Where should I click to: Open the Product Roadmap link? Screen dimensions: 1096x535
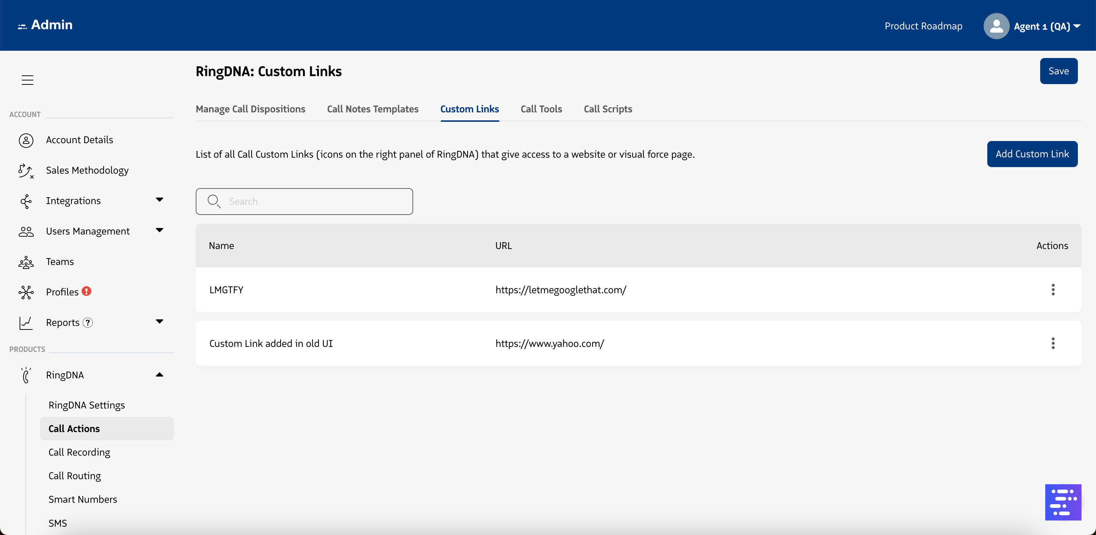click(x=923, y=26)
